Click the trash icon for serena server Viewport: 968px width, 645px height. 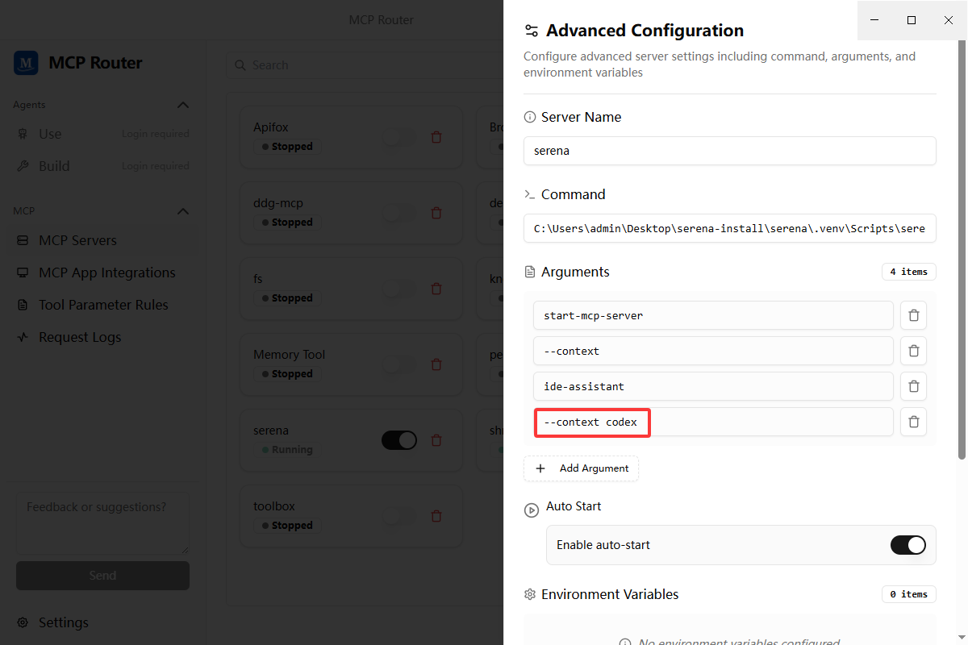click(x=436, y=440)
